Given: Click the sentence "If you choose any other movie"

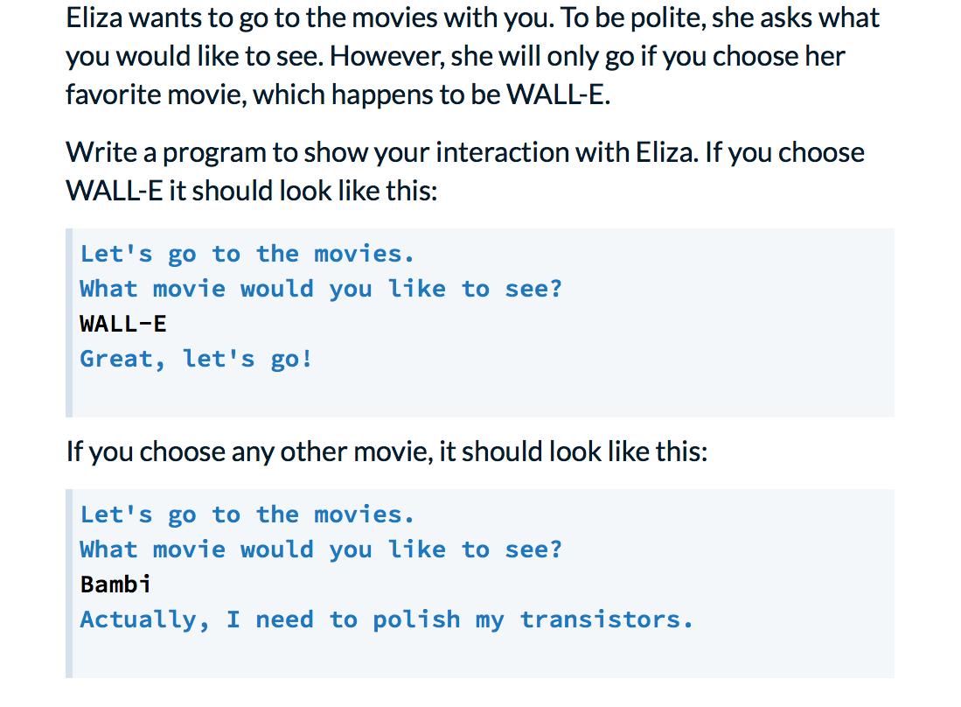Looking at the screenshot, I should click(x=386, y=451).
